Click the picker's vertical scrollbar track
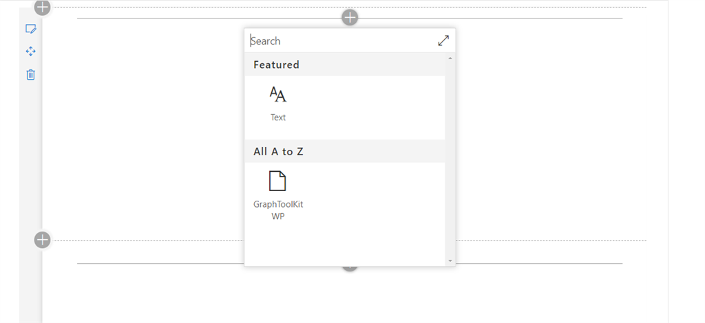This screenshot has height=323, width=705. coord(450,159)
